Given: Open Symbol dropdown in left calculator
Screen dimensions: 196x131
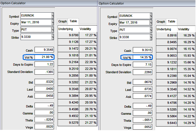Looking at the screenshot, I should [53, 15].
